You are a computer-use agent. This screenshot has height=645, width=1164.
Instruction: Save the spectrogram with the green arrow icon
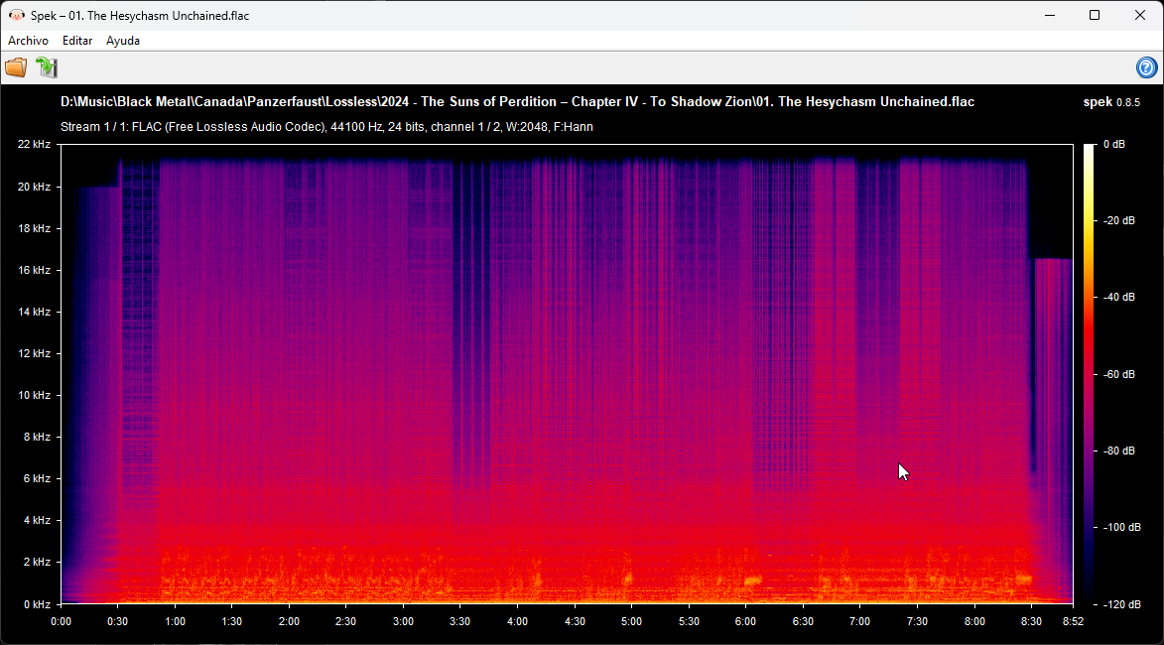(x=47, y=67)
